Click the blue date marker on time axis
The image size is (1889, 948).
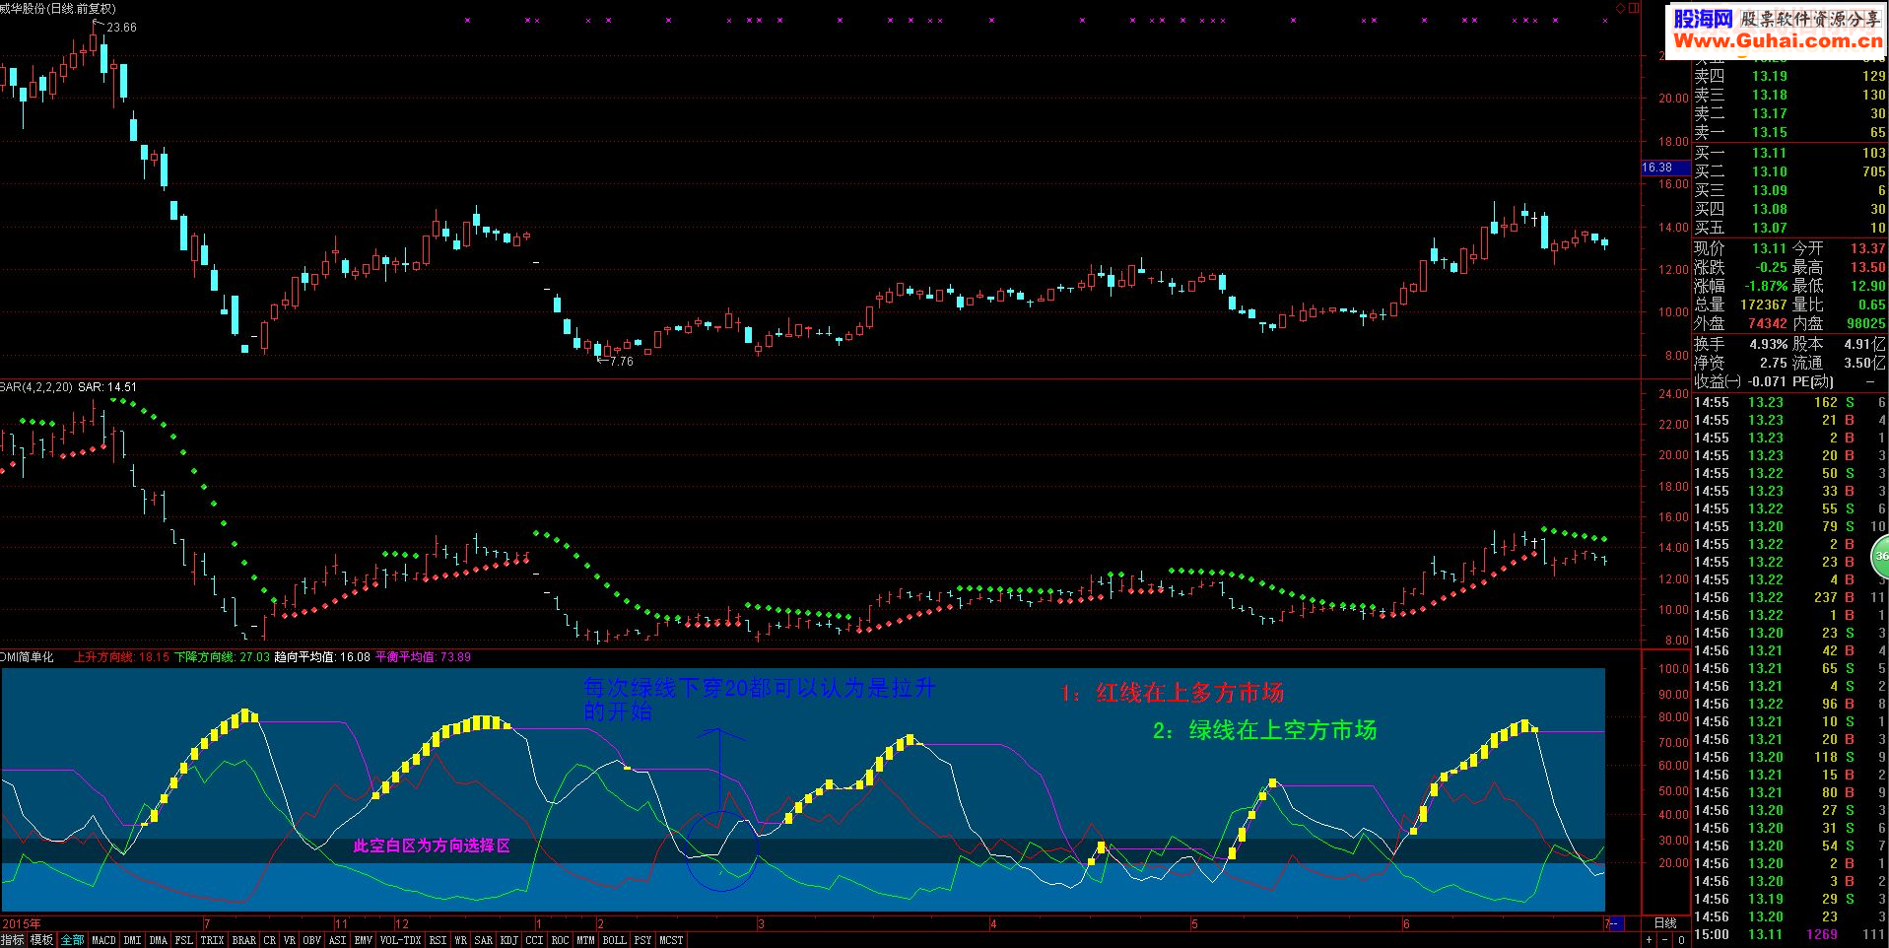pos(1617,923)
